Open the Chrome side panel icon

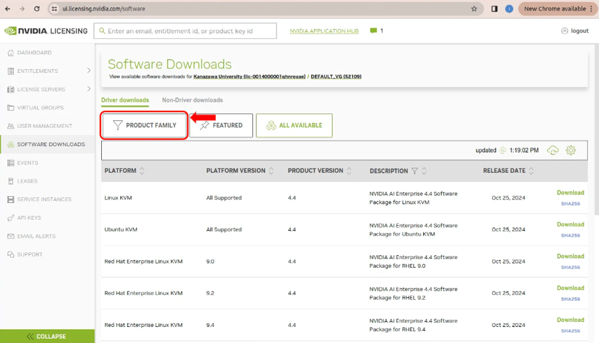494,8
